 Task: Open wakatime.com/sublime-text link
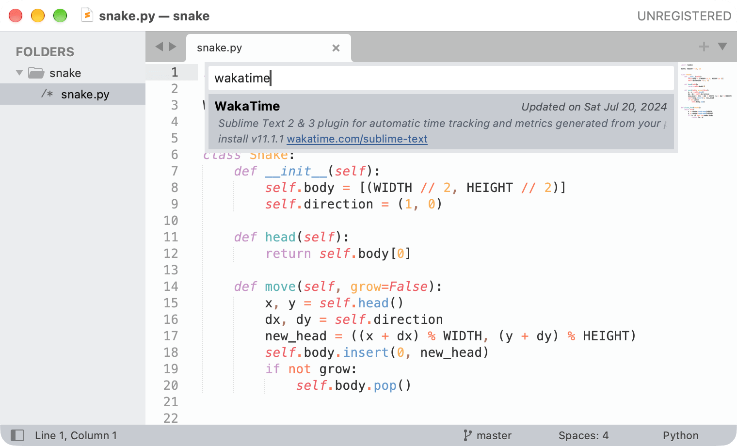point(357,139)
